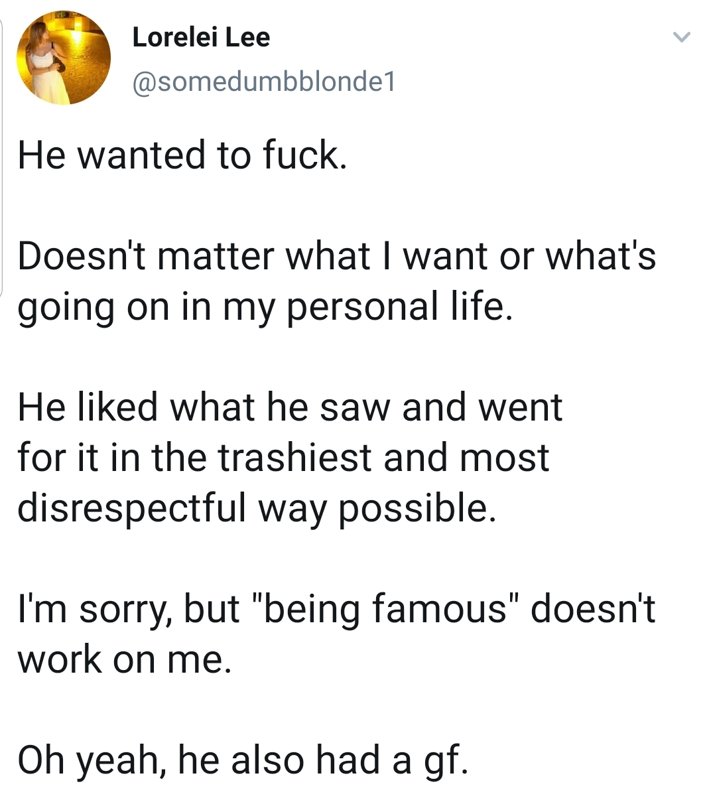Open the @somedumbblonde1 handle link
This screenshot has width=711, height=808.
point(264,82)
